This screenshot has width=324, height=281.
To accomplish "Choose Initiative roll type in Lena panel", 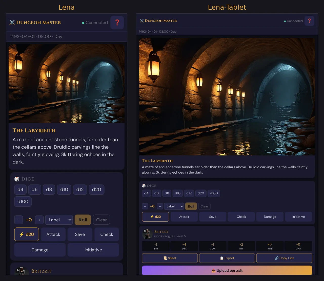I will (93, 250).
